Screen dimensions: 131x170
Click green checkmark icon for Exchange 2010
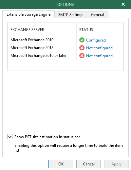tap(82, 40)
